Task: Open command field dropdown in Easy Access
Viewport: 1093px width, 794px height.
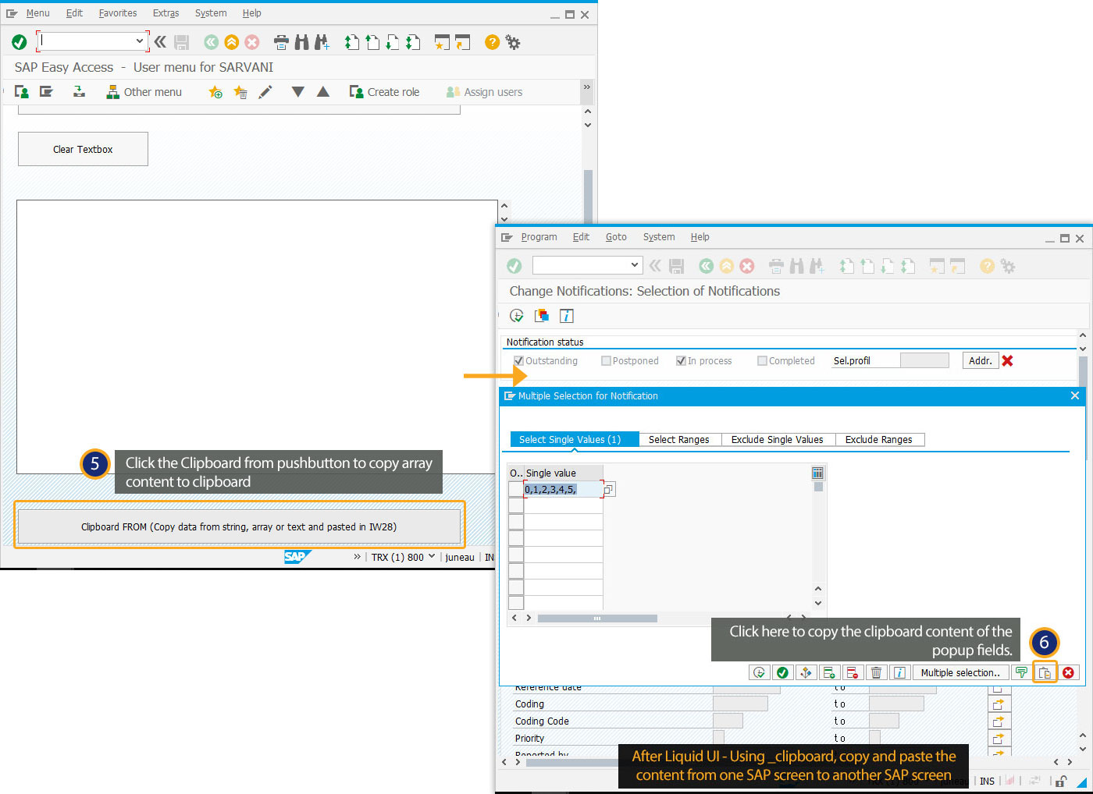Action: (140, 41)
